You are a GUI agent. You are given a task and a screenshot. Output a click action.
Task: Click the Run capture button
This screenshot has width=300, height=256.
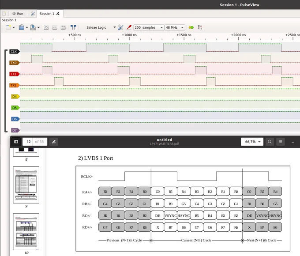point(18,14)
